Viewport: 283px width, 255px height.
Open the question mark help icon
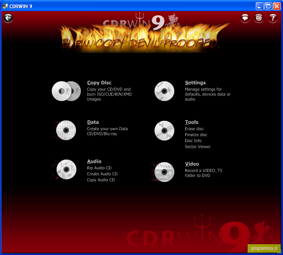(x=273, y=18)
